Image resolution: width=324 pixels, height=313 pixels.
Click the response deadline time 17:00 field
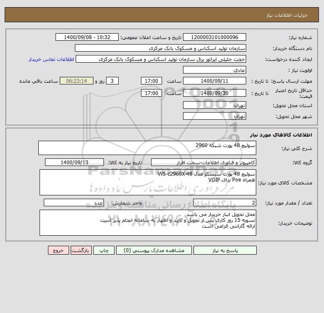(151, 81)
